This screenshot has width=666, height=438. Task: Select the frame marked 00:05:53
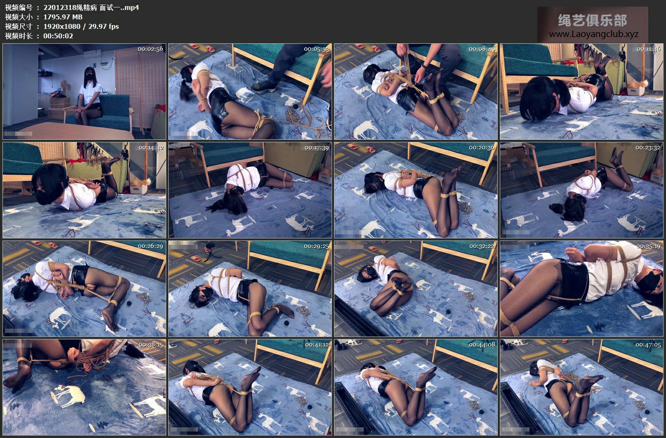click(250, 92)
